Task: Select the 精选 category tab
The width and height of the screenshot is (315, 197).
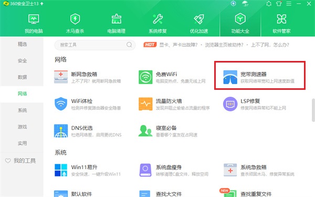Action: click(x=22, y=44)
